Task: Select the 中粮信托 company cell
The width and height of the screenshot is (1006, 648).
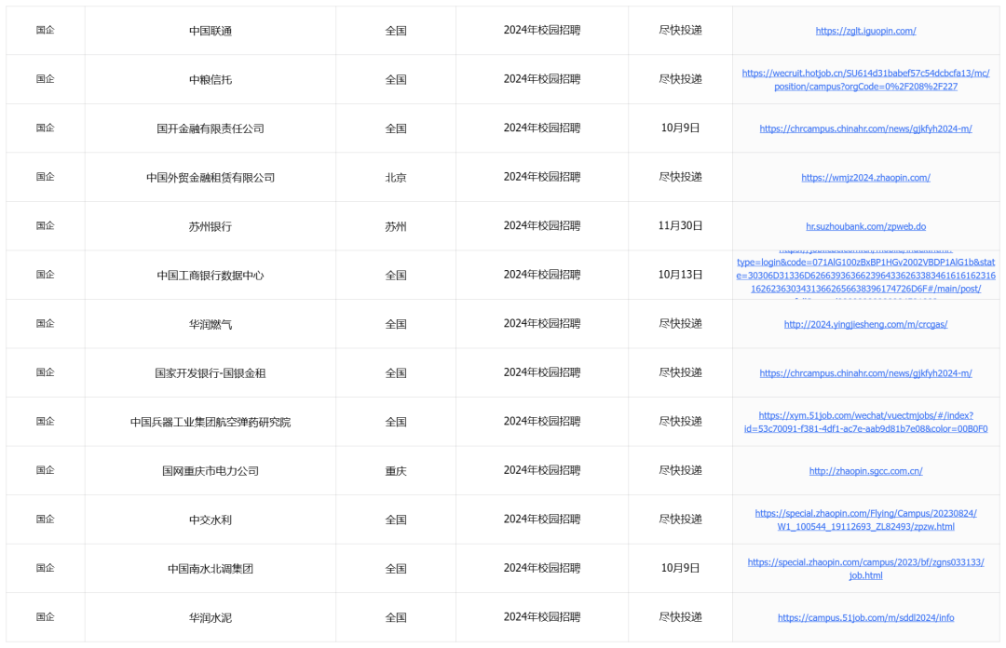Action: (x=211, y=79)
